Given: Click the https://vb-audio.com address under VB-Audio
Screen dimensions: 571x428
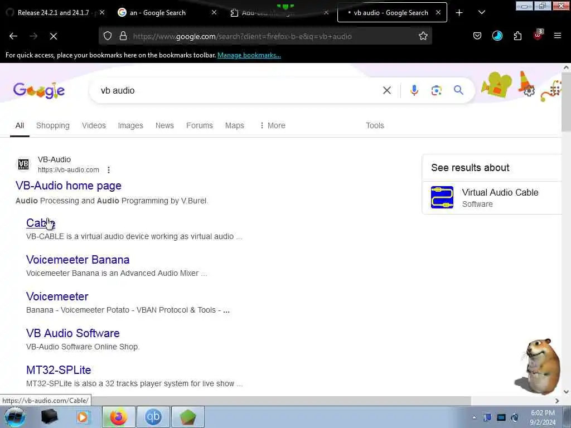Looking at the screenshot, I should tap(69, 169).
